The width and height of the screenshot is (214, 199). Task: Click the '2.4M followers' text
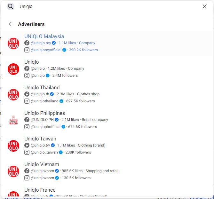(65, 76)
